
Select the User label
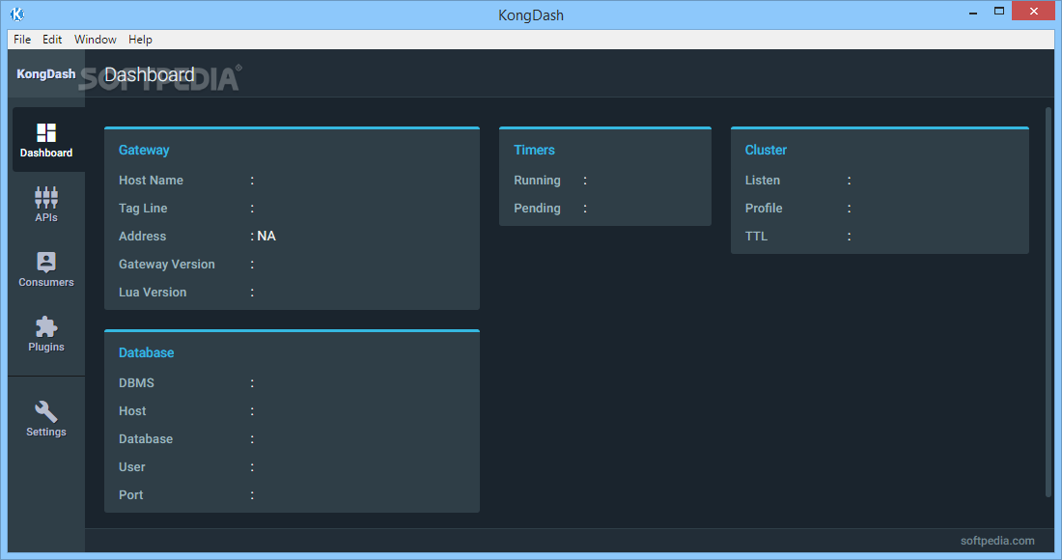[132, 467]
